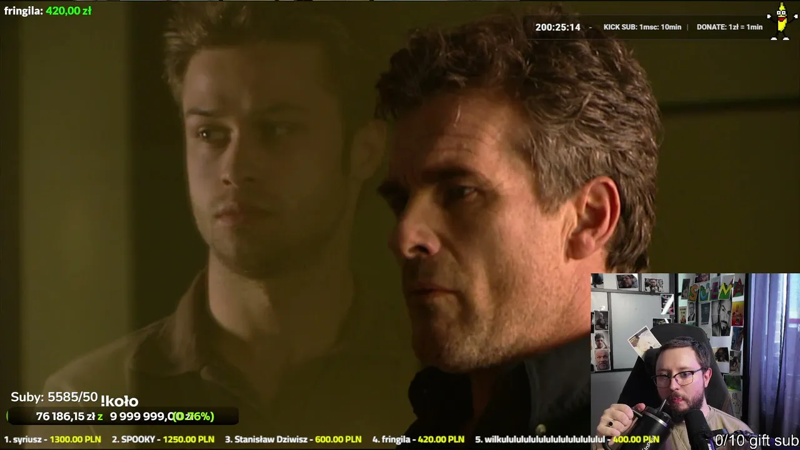Click the donation goal progress bar
Viewport: 800px width, 450px height.
(122, 416)
